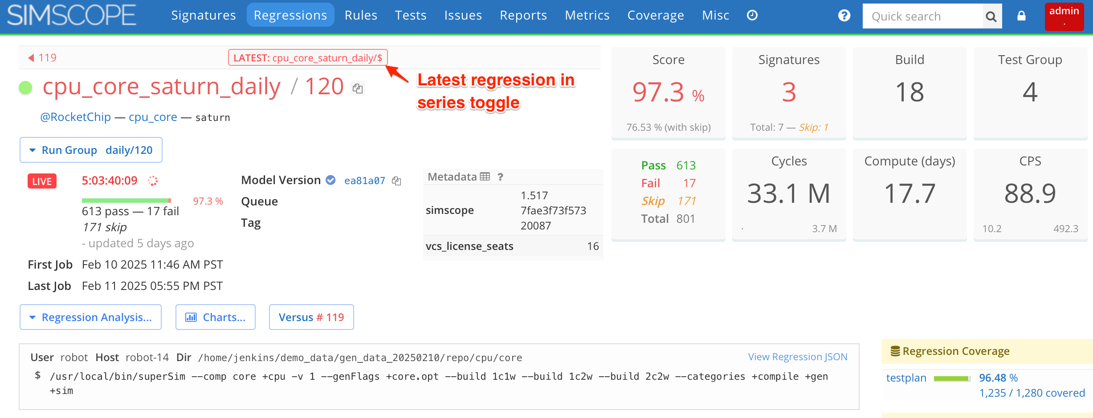The height and width of the screenshot is (418, 1093).
Task: Open the Score 97.3 % card
Action: click(x=668, y=93)
